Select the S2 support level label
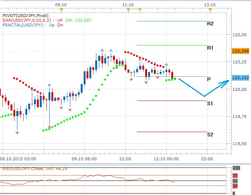 [210, 135]
